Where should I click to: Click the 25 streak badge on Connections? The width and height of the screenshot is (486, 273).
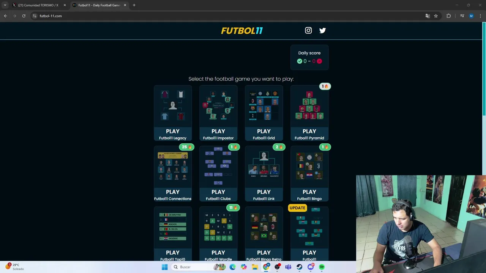[x=186, y=147]
